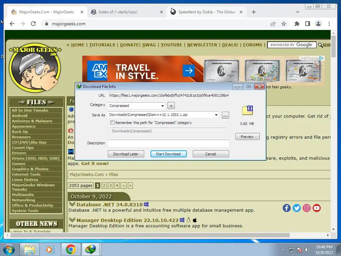Bookmark this page with star icon

coord(284,24)
